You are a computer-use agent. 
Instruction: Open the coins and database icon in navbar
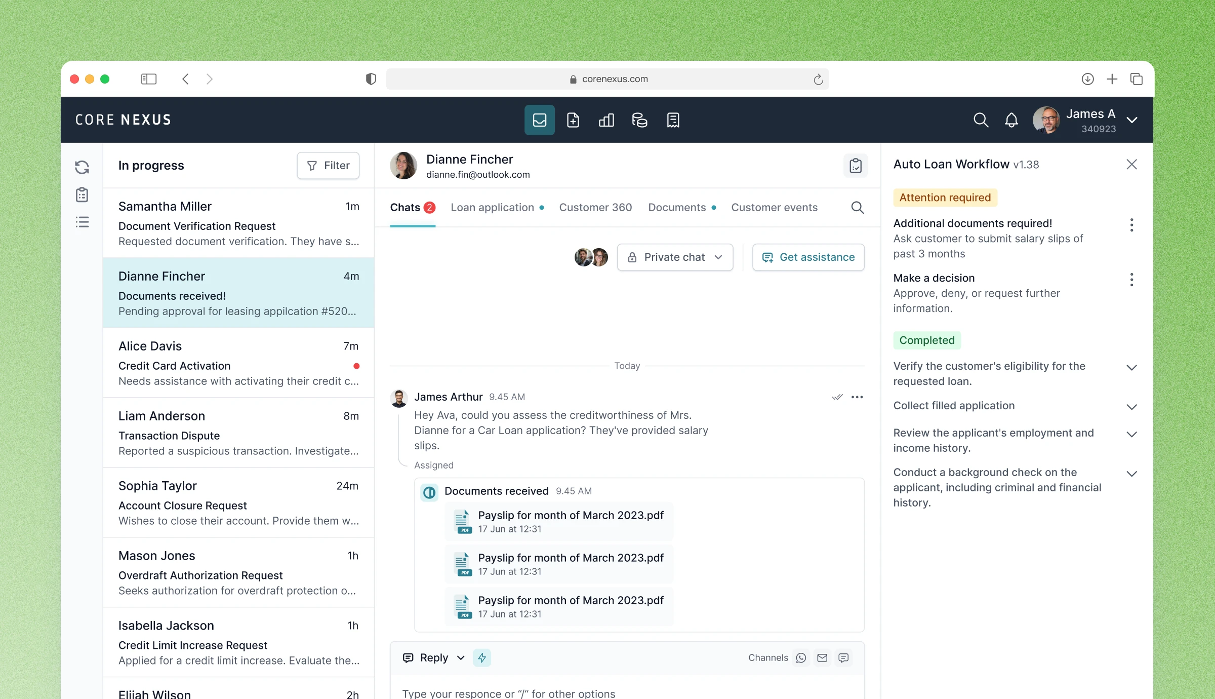click(x=639, y=120)
